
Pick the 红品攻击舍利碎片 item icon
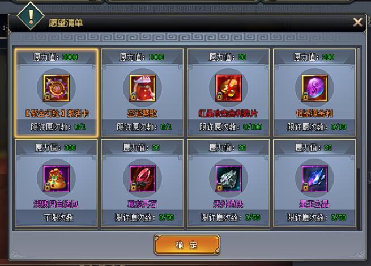(x=228, y=88)
